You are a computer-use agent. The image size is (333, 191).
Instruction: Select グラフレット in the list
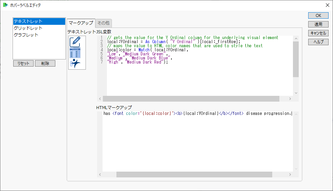pyautogui.click(x=39, y=35)
